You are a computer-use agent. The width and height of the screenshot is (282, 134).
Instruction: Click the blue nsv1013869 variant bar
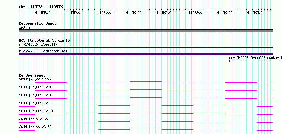click(146, 48)
